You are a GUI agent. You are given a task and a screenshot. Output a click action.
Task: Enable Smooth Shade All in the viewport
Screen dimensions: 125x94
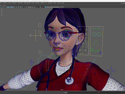8,7
